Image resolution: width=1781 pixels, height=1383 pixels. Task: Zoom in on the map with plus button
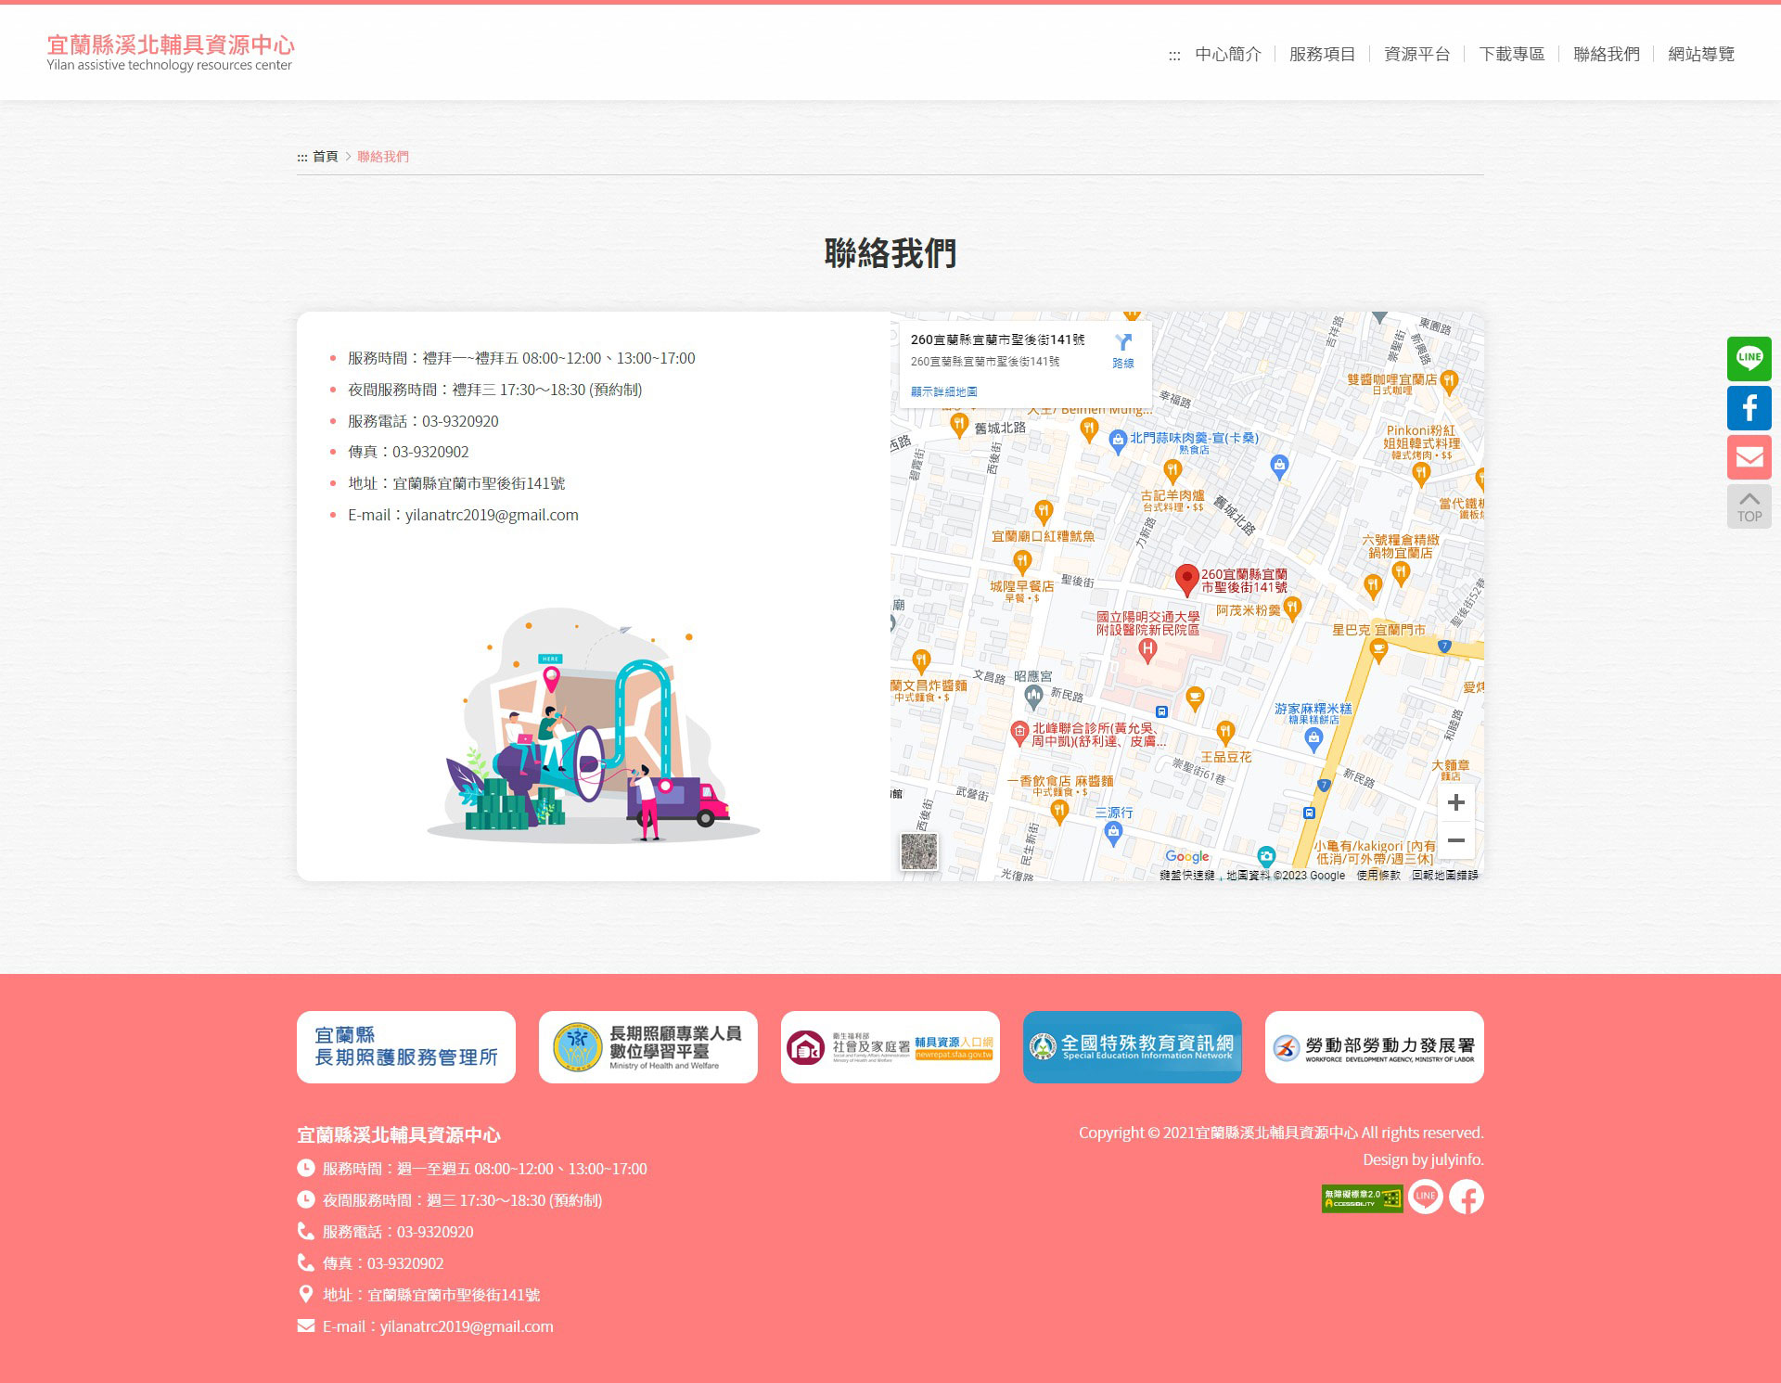1454,803
